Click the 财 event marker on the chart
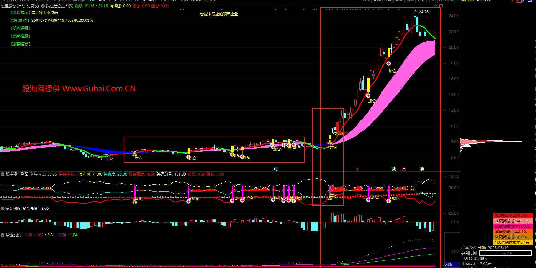 [275, 169]
